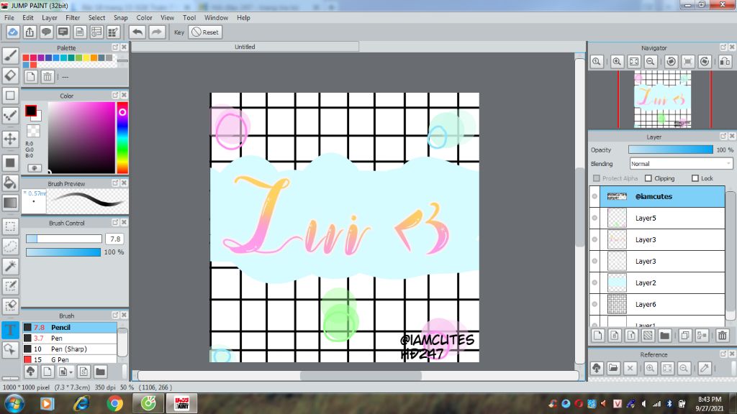Screen dimensions: 737x414
Task: Select the Magic Wand tool
Action: (x=10, y=266)
